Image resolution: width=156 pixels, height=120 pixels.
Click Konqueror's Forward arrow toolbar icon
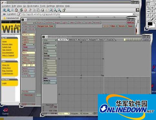[13, 10]
